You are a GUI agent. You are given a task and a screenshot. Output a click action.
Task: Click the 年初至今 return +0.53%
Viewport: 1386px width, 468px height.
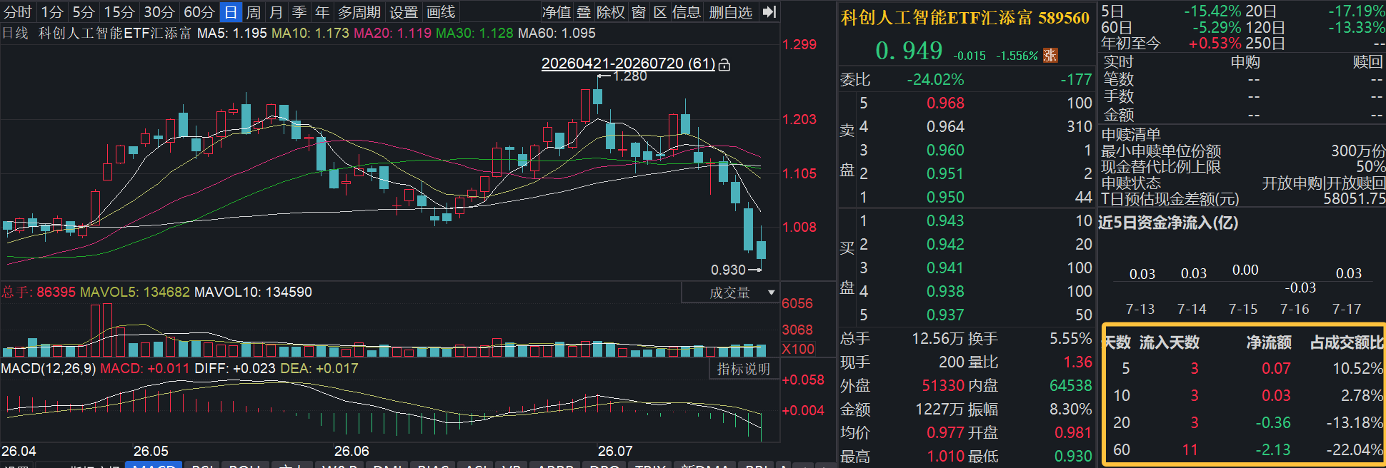pyautogui.click(x=1215, y=44)
